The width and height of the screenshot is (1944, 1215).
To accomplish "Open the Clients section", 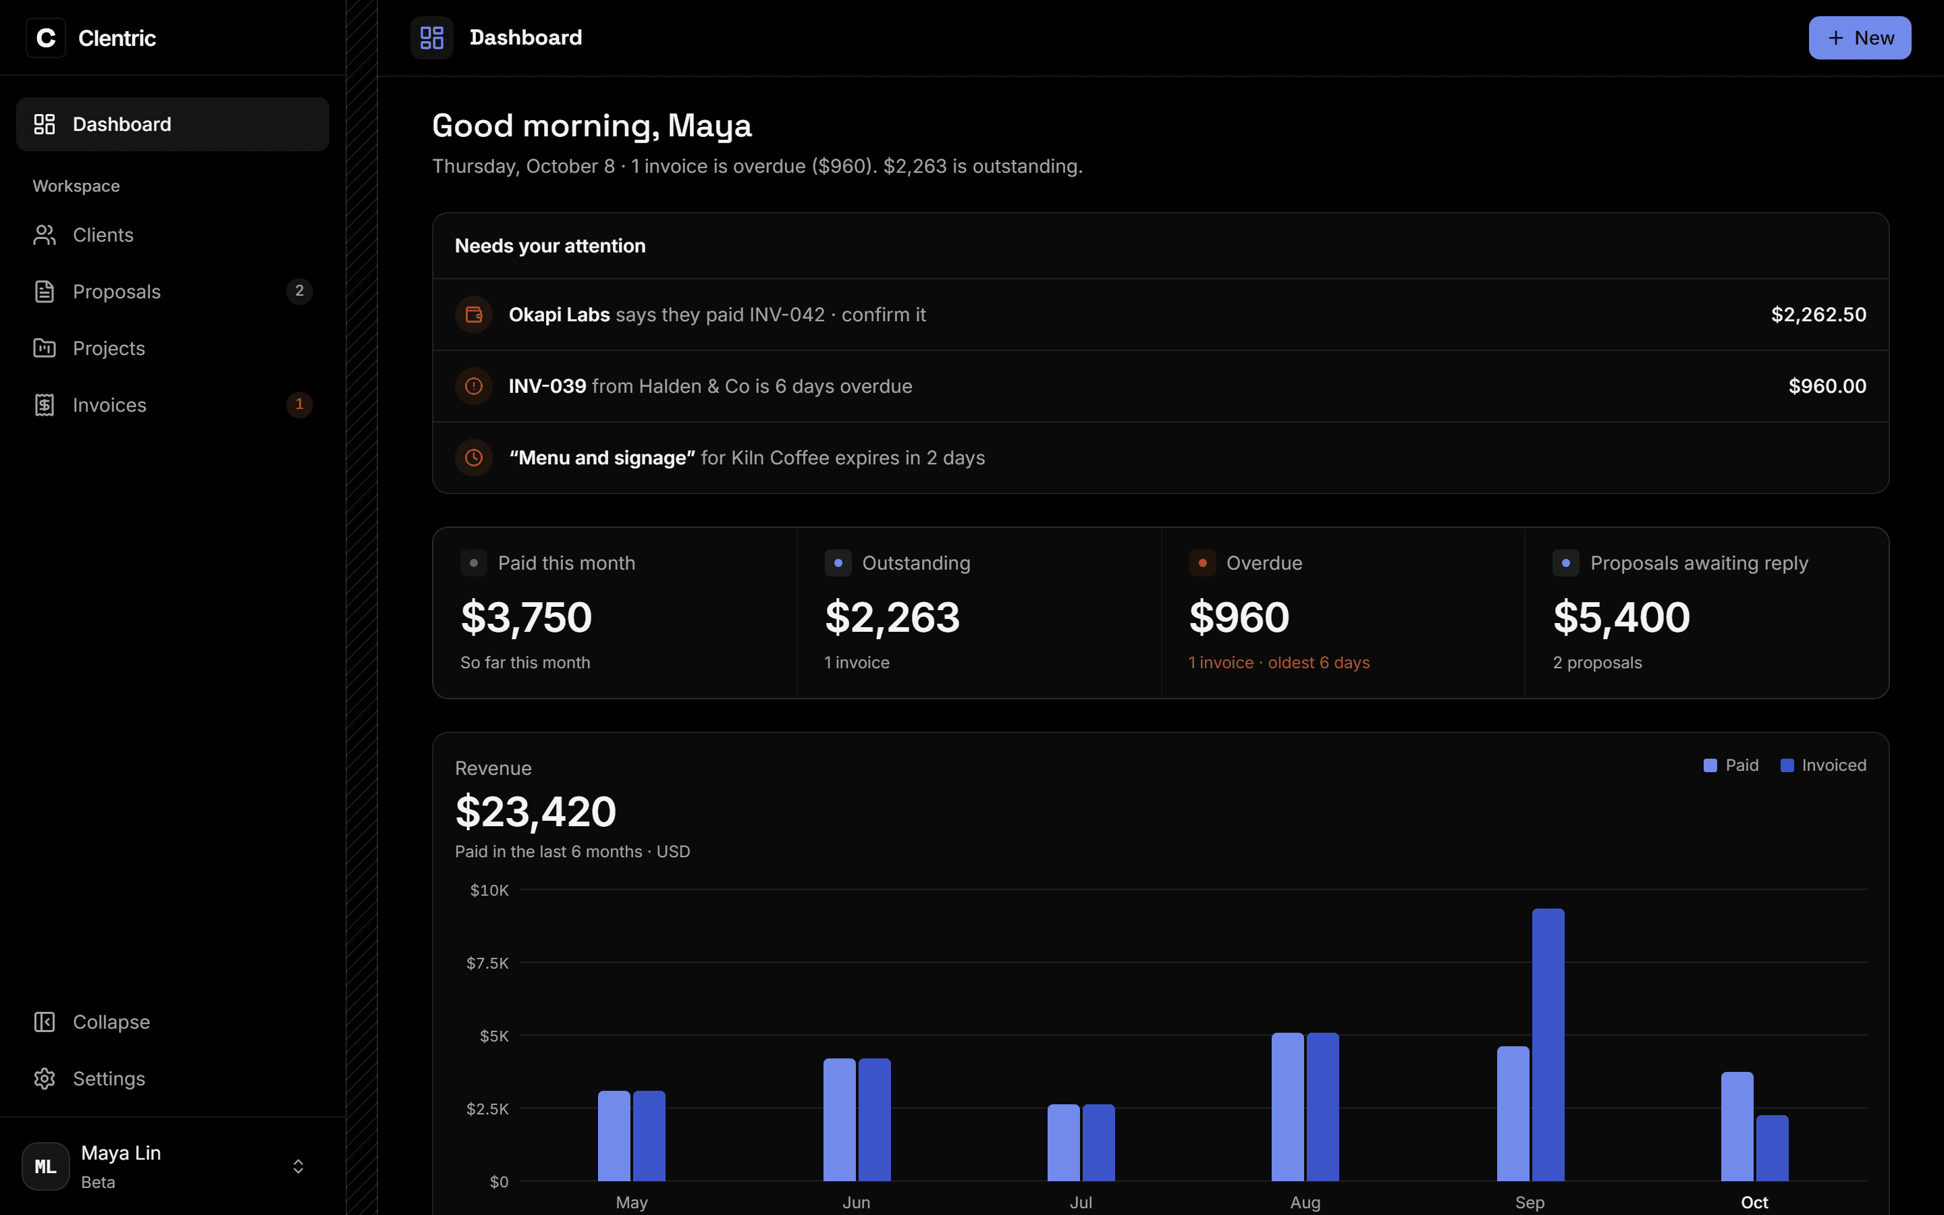I will [x=173, y=235].
